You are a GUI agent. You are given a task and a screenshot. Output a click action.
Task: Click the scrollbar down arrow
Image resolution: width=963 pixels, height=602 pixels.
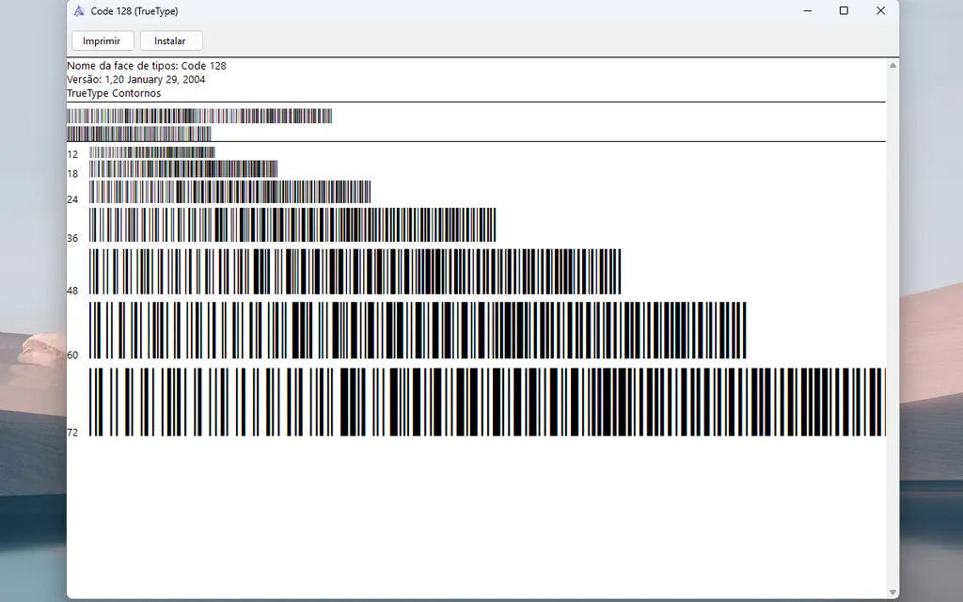[892, 593]
